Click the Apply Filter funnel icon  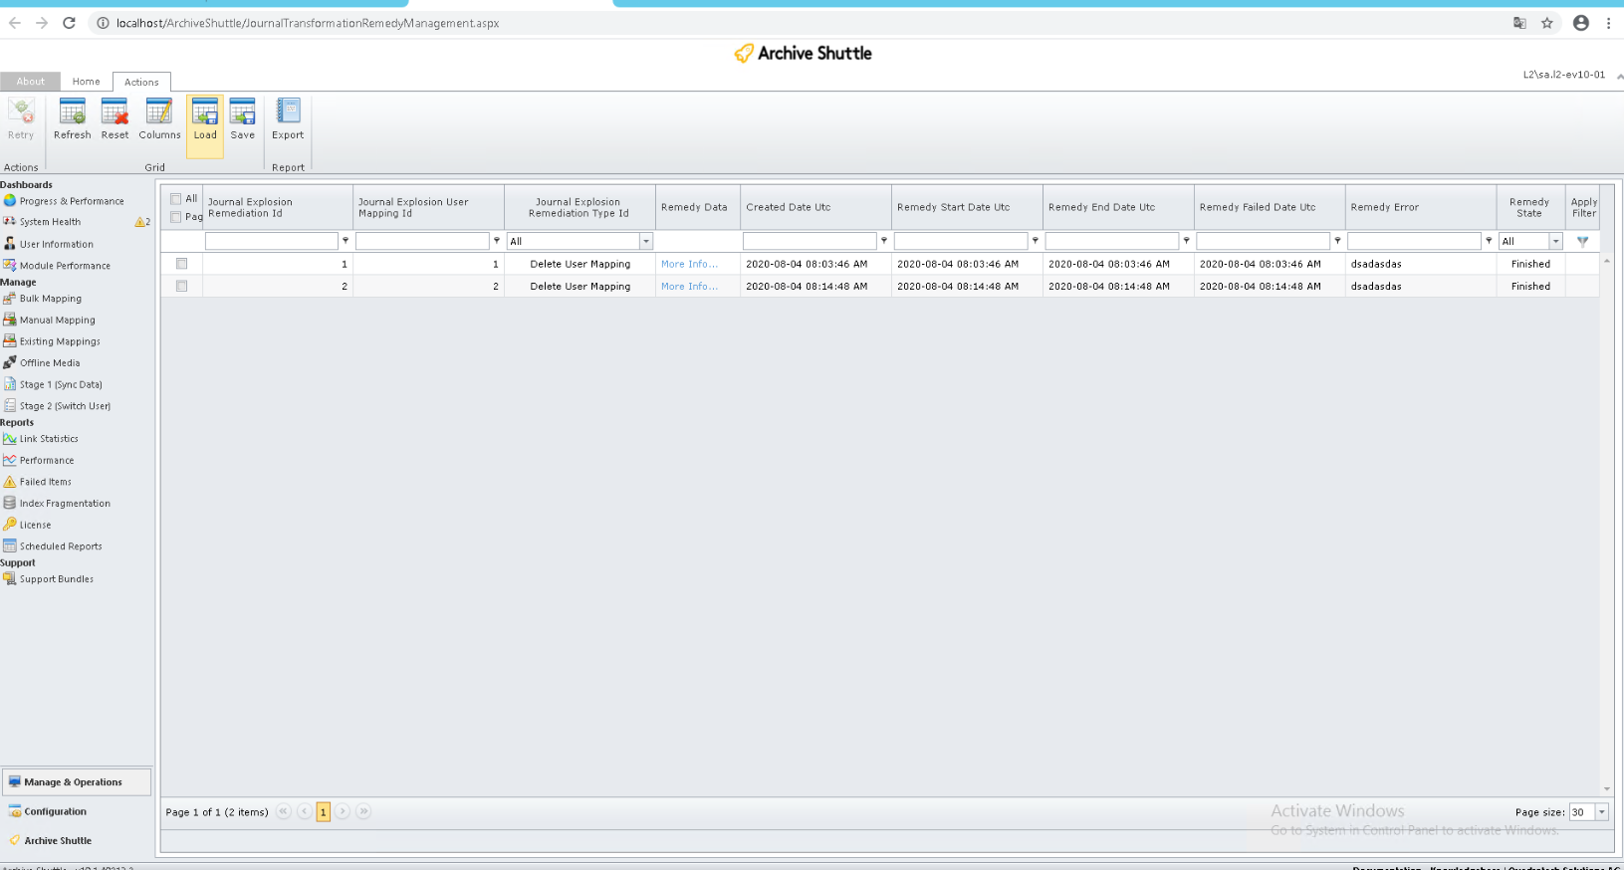[1582, 241]
